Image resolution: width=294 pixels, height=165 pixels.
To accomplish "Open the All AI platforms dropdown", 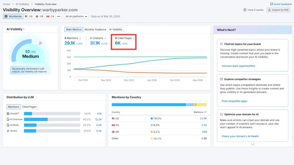I will point(76,16).
